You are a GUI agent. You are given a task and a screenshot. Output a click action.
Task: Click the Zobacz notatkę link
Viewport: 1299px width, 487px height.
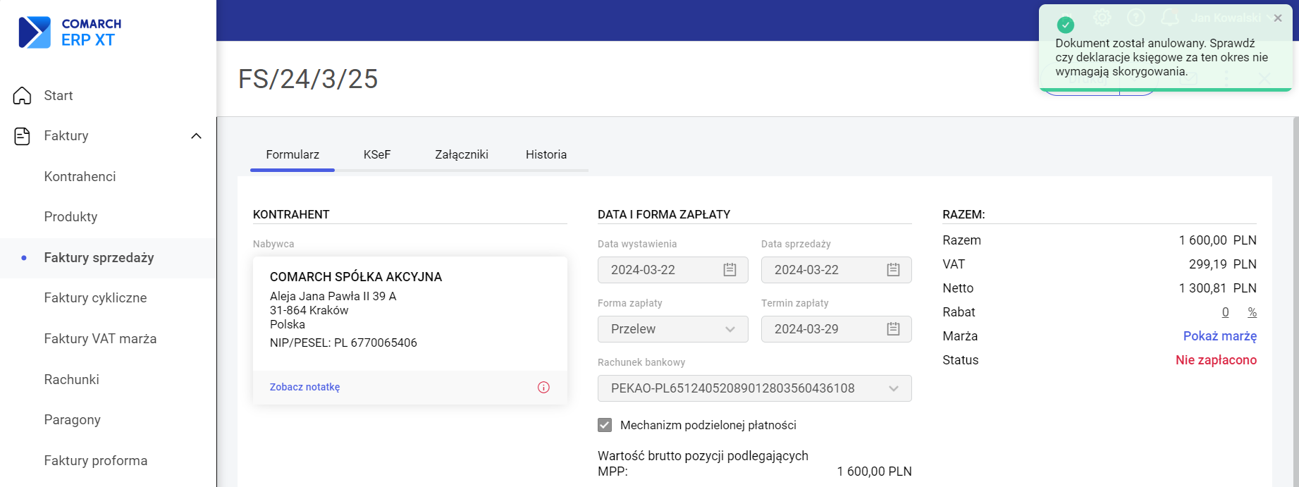(304, 387)
